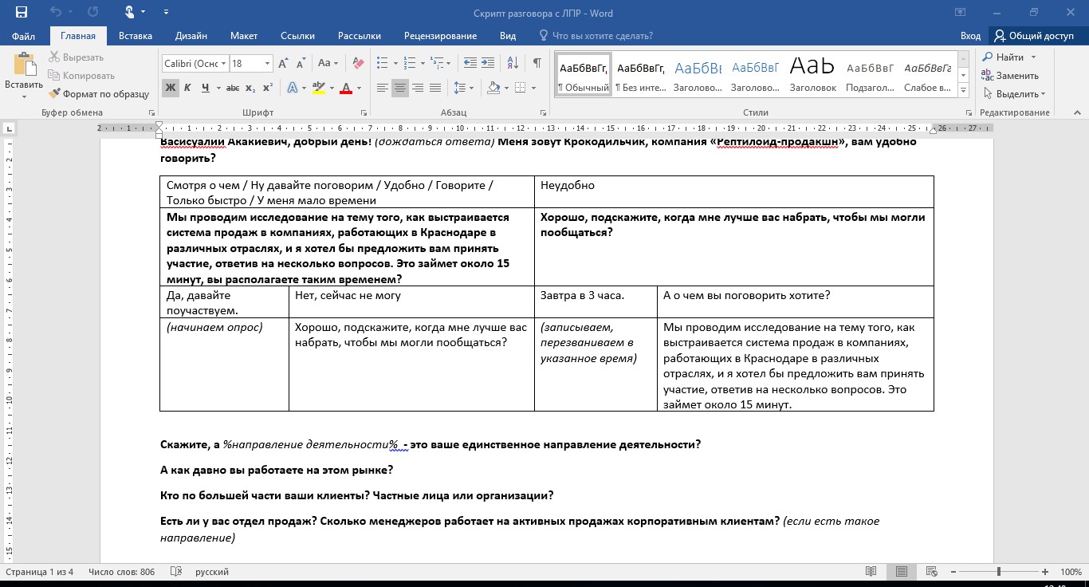Switch to the Вставка ribbon tab

[136, 36]
